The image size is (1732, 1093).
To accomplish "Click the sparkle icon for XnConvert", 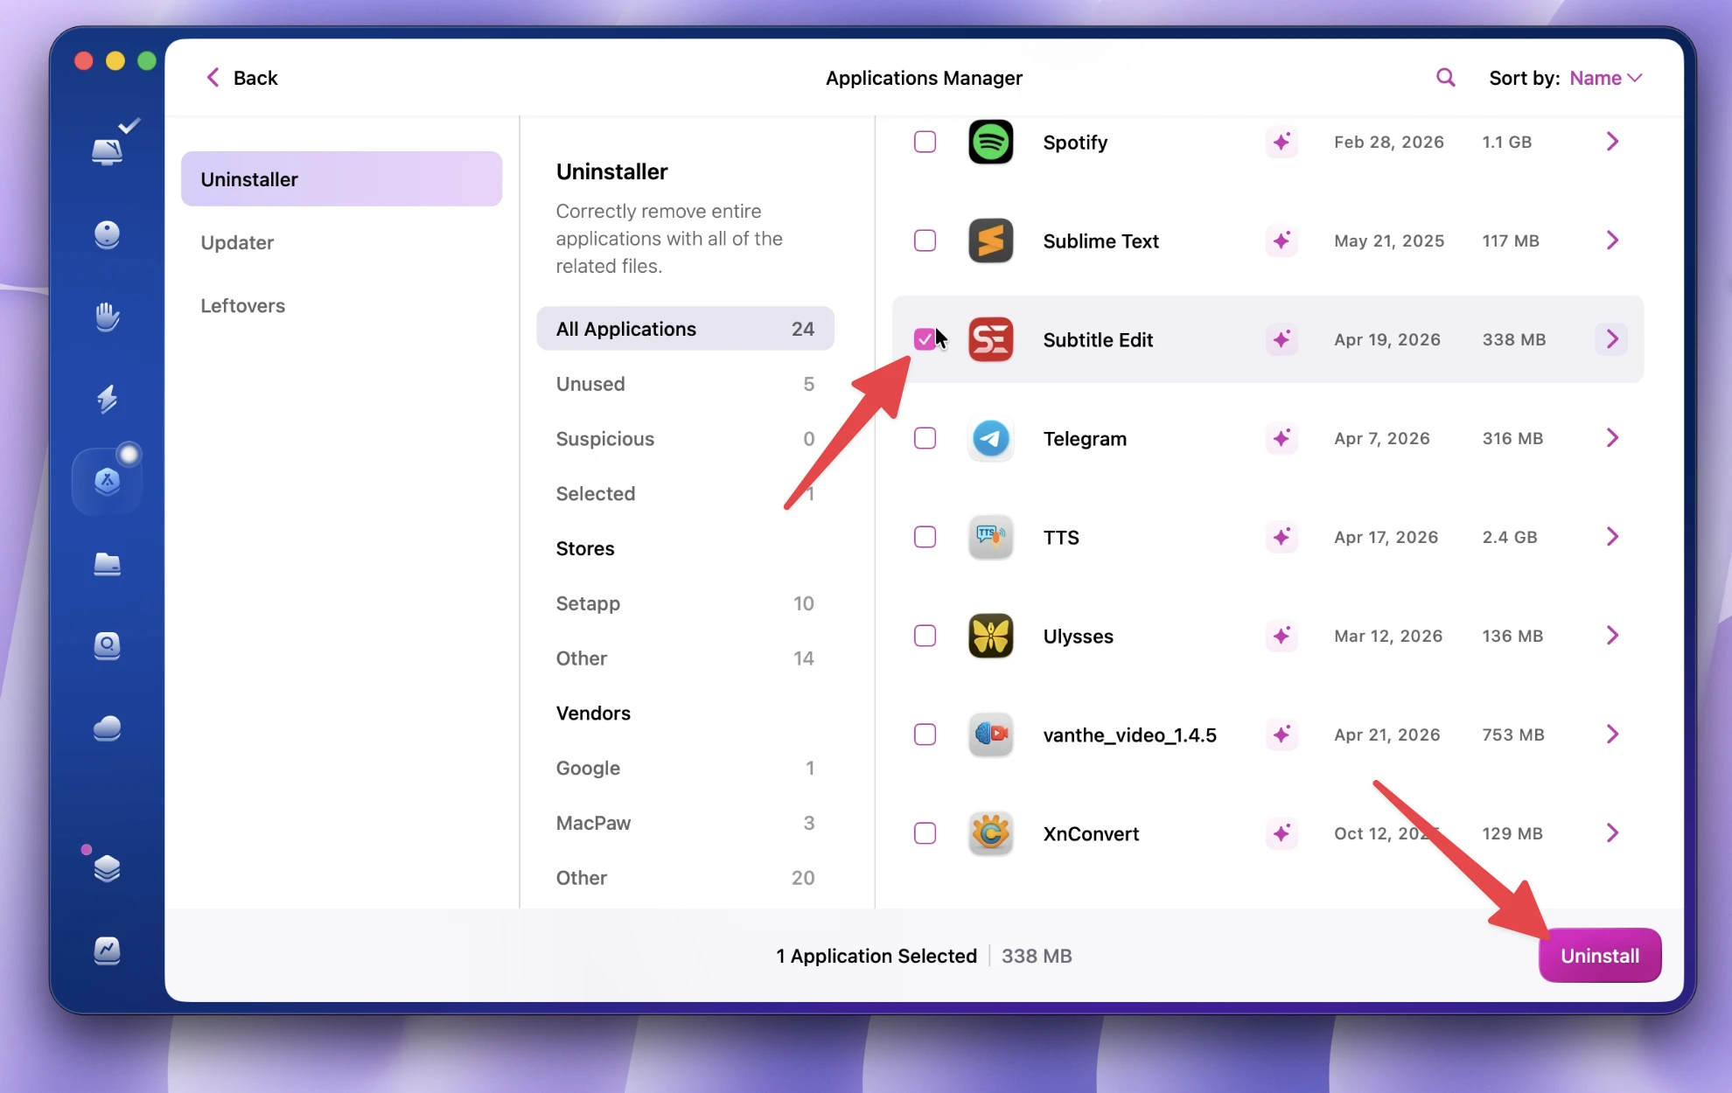I will click(1282, 833).
